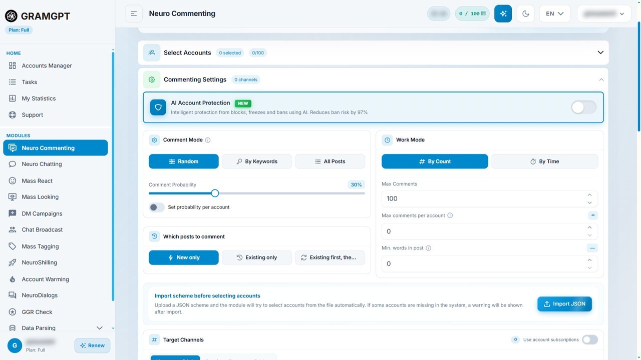The height and width of the screenshot is (360, 641).
Task: Collapse the Commenting Settings section chevron
Action: pyautogui.click(x=601, y=79)
